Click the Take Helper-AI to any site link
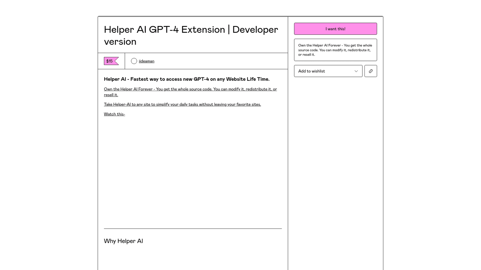This screenshot has width=481, height=270. pyautogui.click(x=182, y=104)
